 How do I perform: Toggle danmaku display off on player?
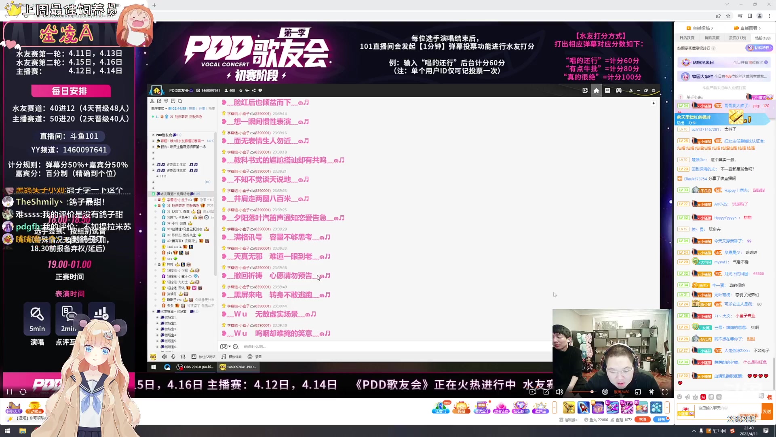(x=605, y=392)
